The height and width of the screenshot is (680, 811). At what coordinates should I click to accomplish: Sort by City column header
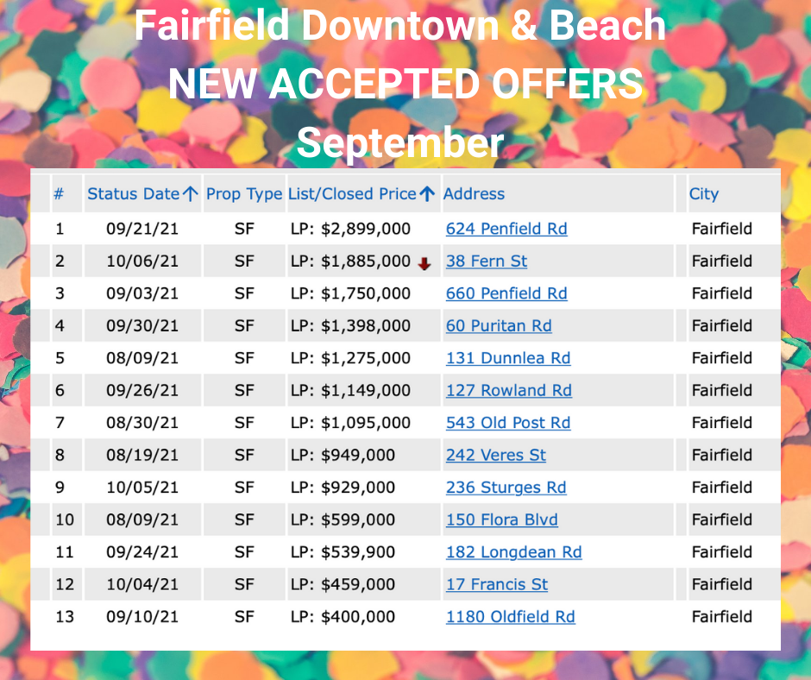coord(703,194)
